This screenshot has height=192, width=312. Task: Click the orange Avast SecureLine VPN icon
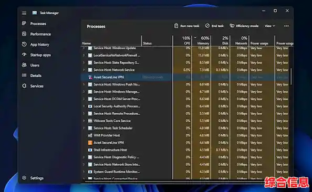[90, 143]
